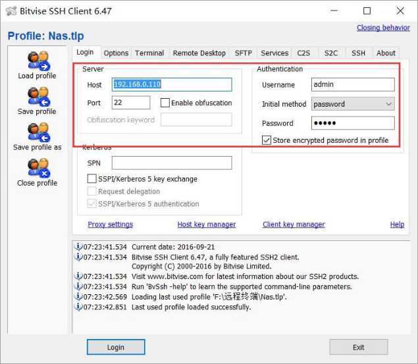Screen dimensions: 418x364
Task: Show the About tab
Action: click(x=386, y=53)
